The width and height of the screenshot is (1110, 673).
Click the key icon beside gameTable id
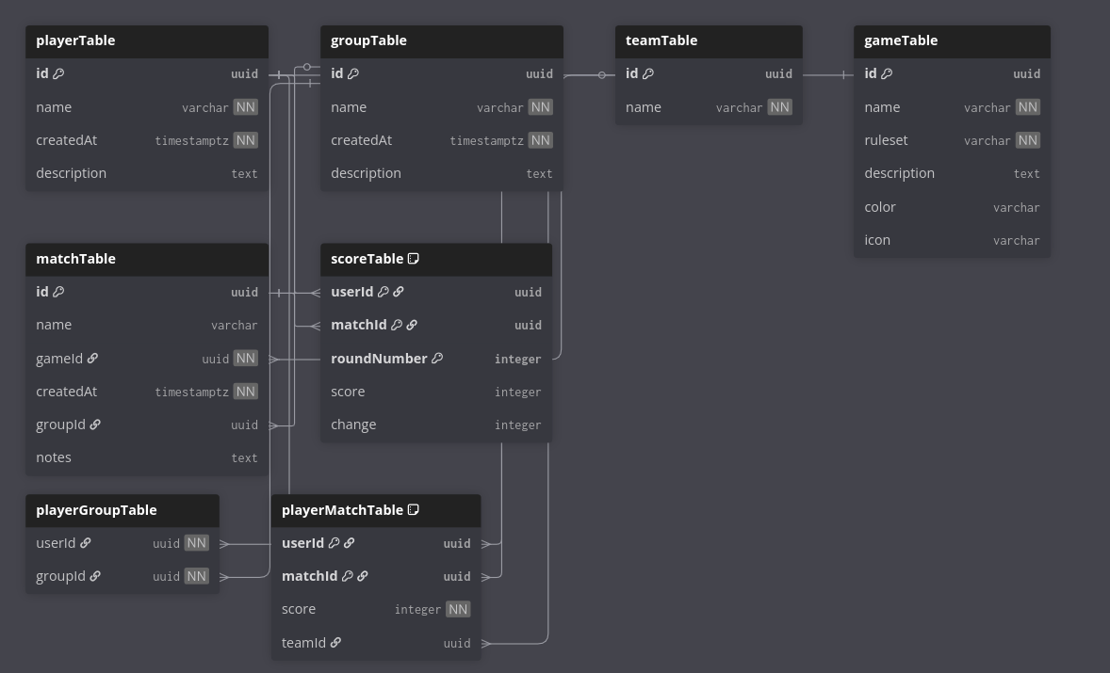click(x=887, y=73)
